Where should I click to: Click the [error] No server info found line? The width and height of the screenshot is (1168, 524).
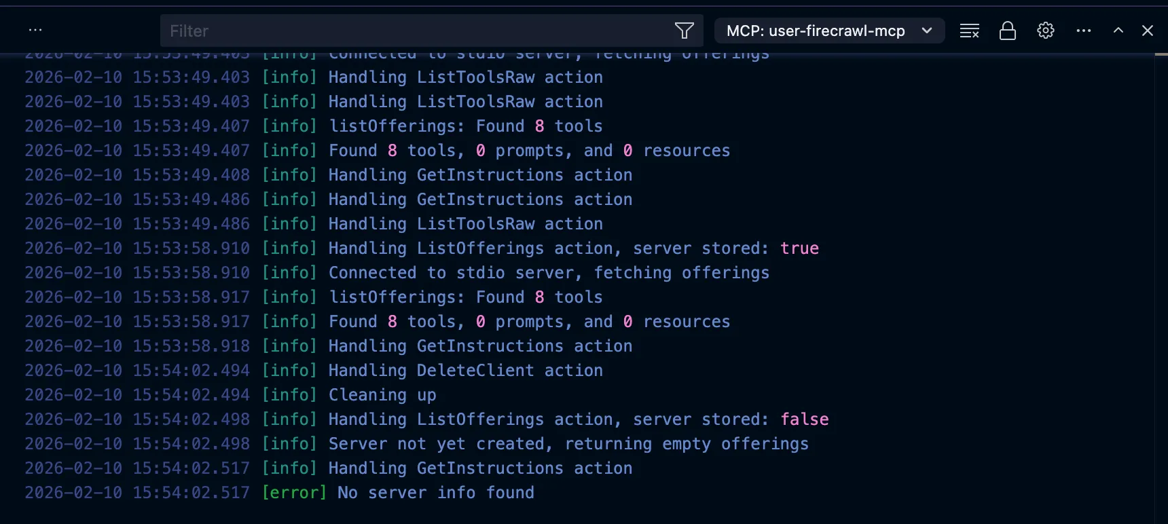435,493
